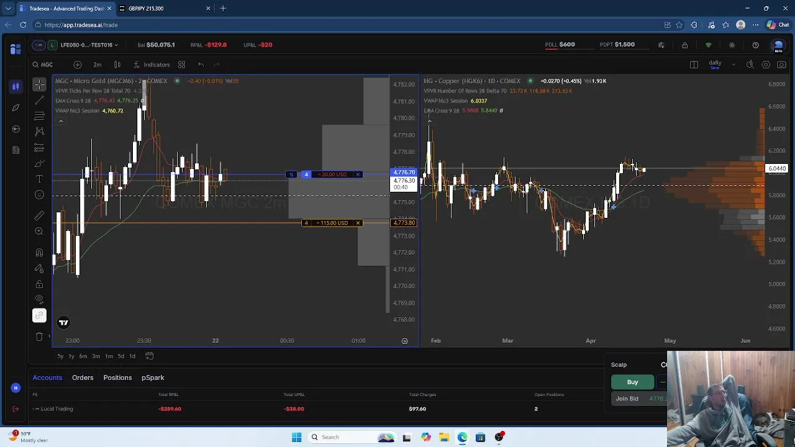Image resolution: width=795 pixels, height=447 pixels.
Task: Open the chart view in left sidebar
Action: [x=16, y=86]
